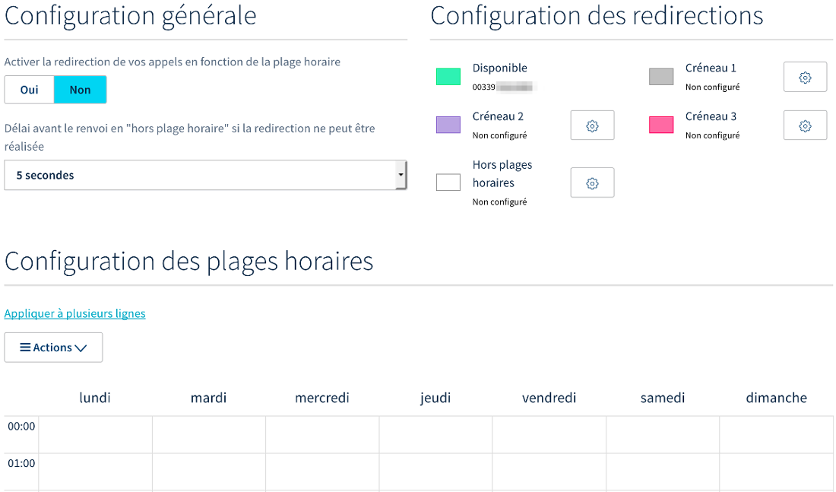Open Appliquer à plusieurs lignes link
This screenshot has height=492, width=836.
click(x=74, y=313)
